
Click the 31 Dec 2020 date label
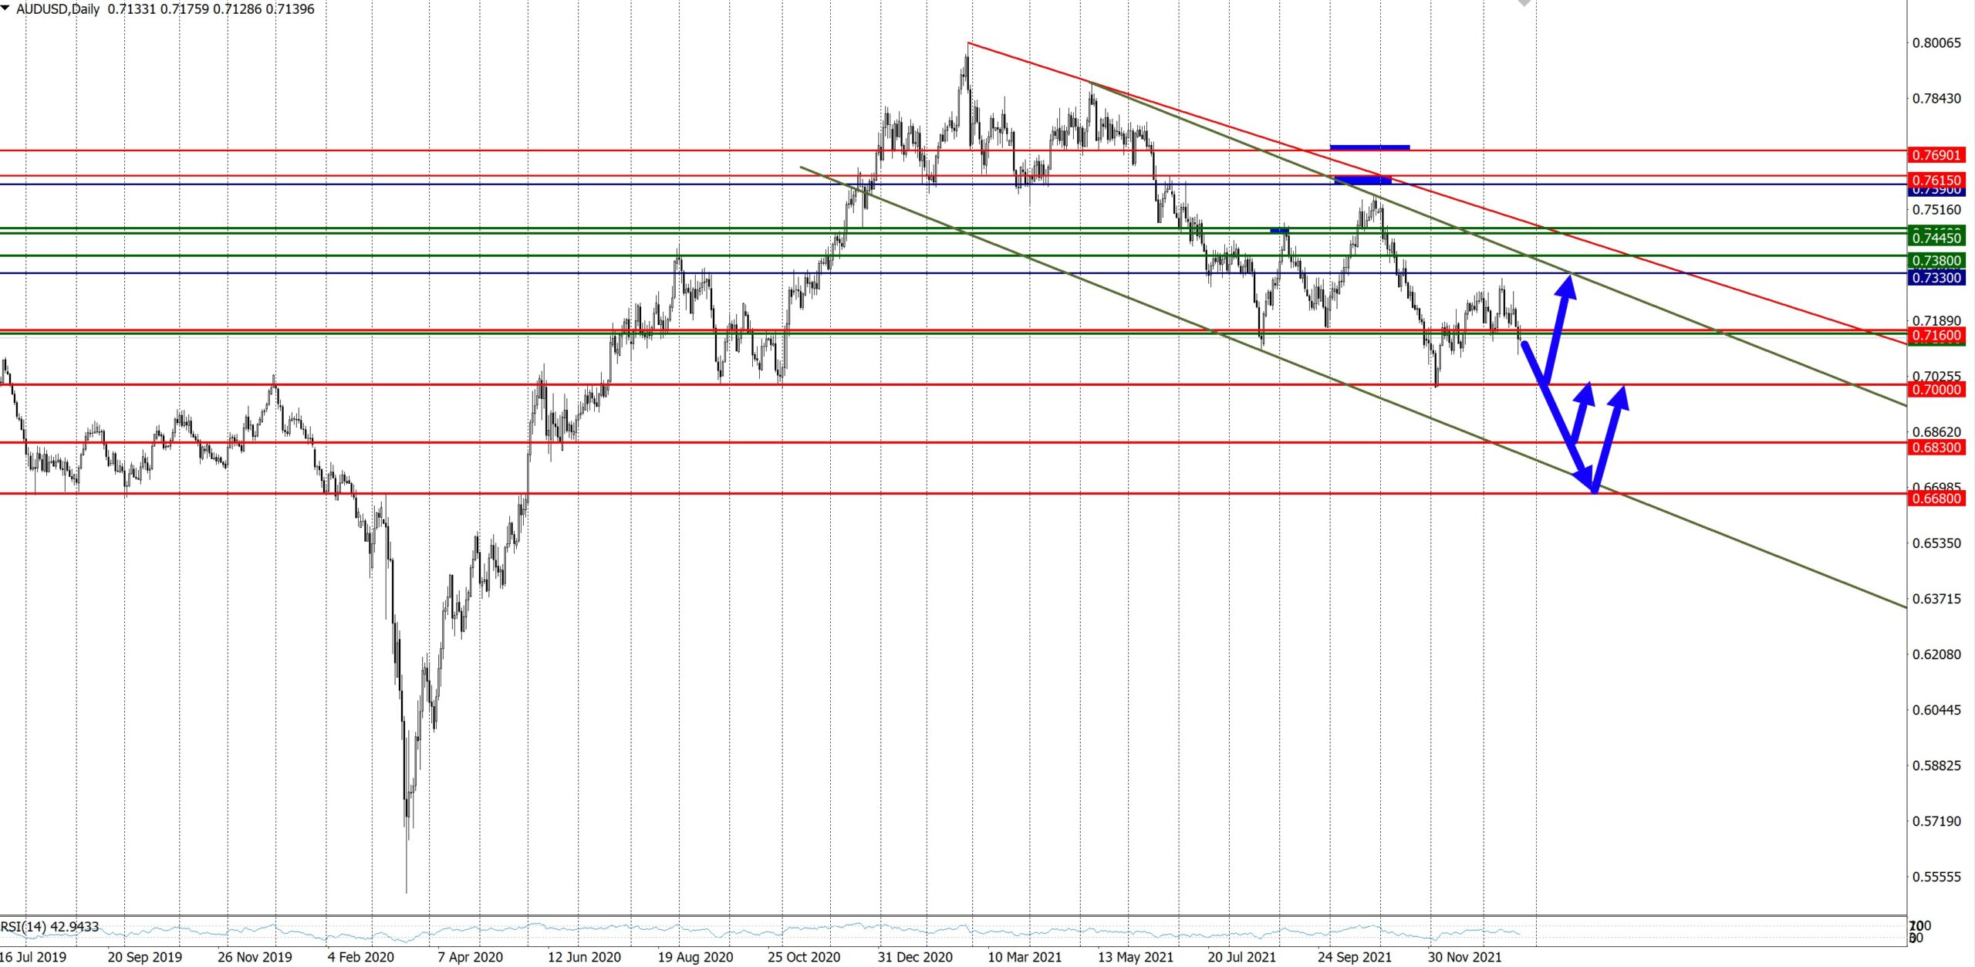pos(915,957)
